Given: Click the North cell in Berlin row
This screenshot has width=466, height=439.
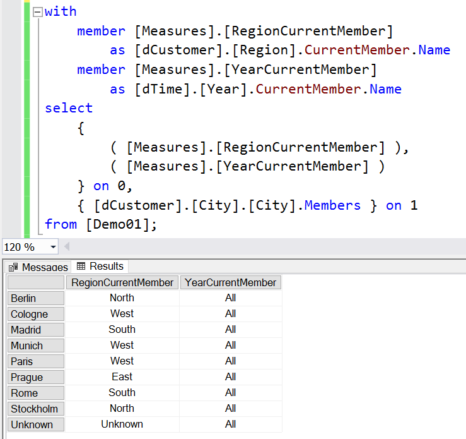Looking at the screenshot, I should pyautogui.click(x=122, y=298).
